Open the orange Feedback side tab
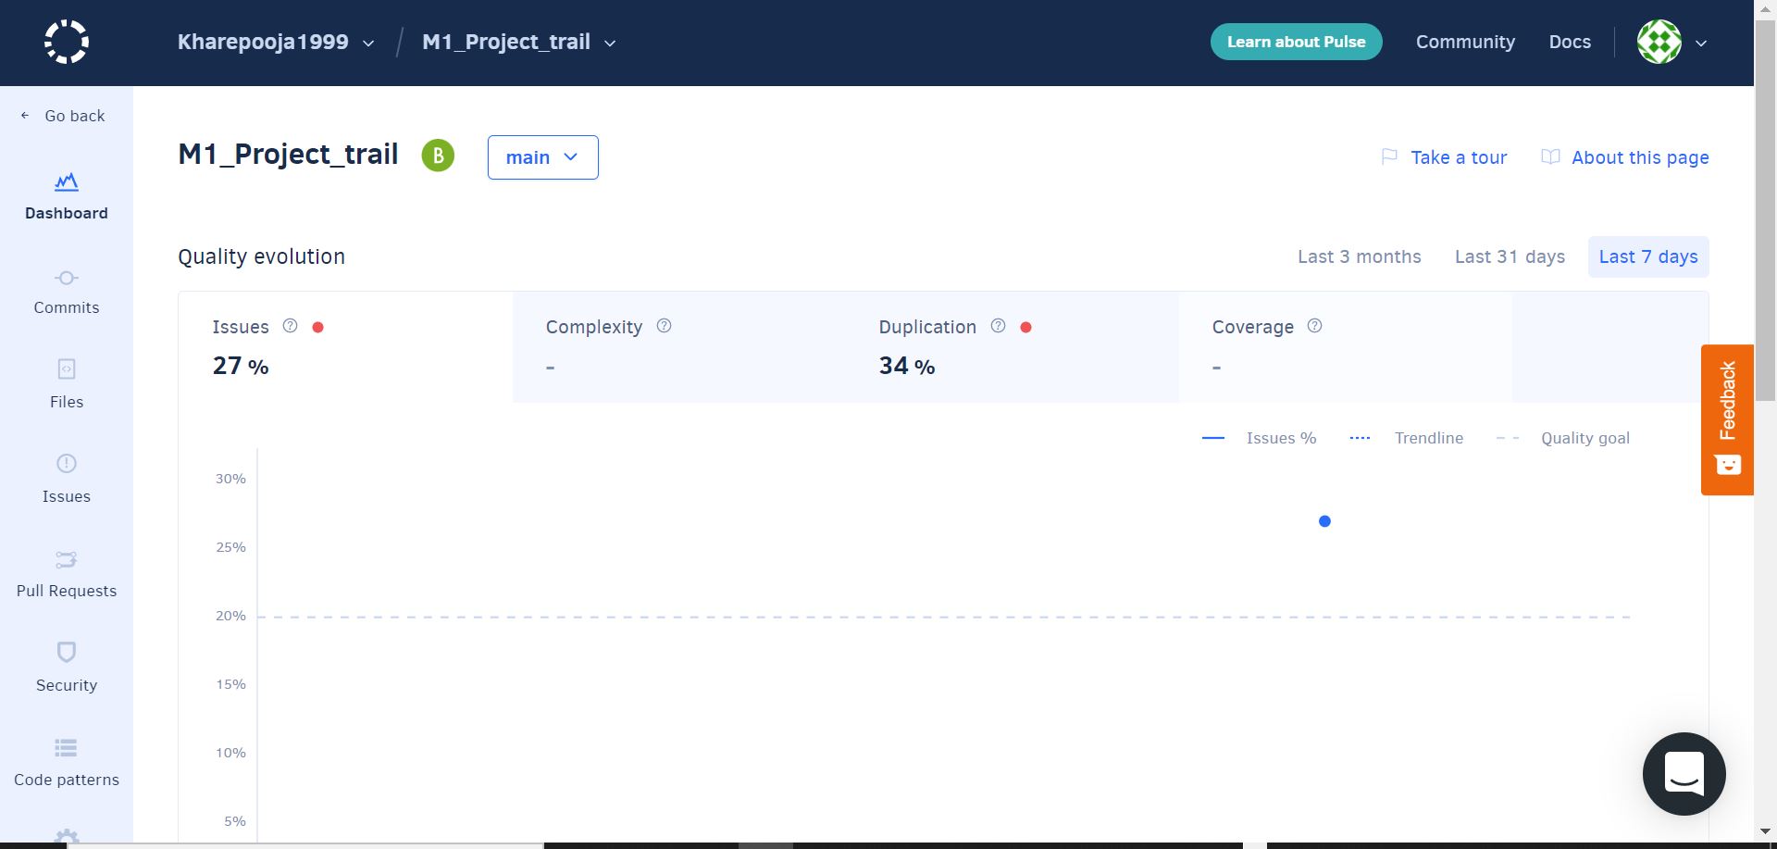The image size is (1777, 849). [1727, 419]
